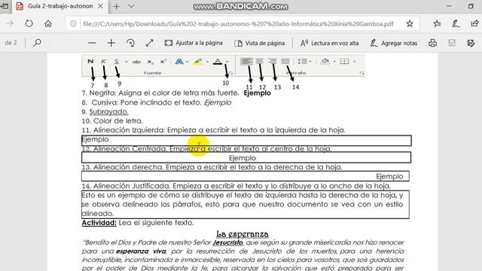Rotate the PDF page
Viewport: 482px width, 271px height.
coord(130,43)
